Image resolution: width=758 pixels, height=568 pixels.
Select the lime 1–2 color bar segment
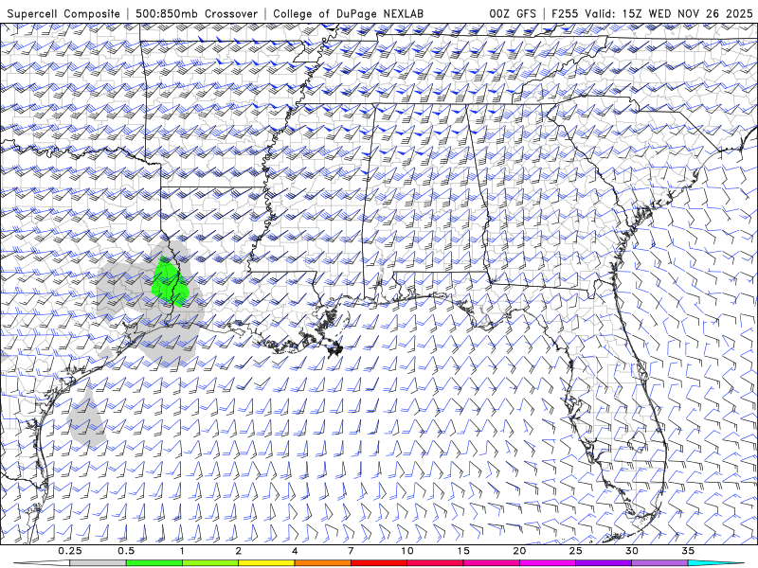point(210,563)
